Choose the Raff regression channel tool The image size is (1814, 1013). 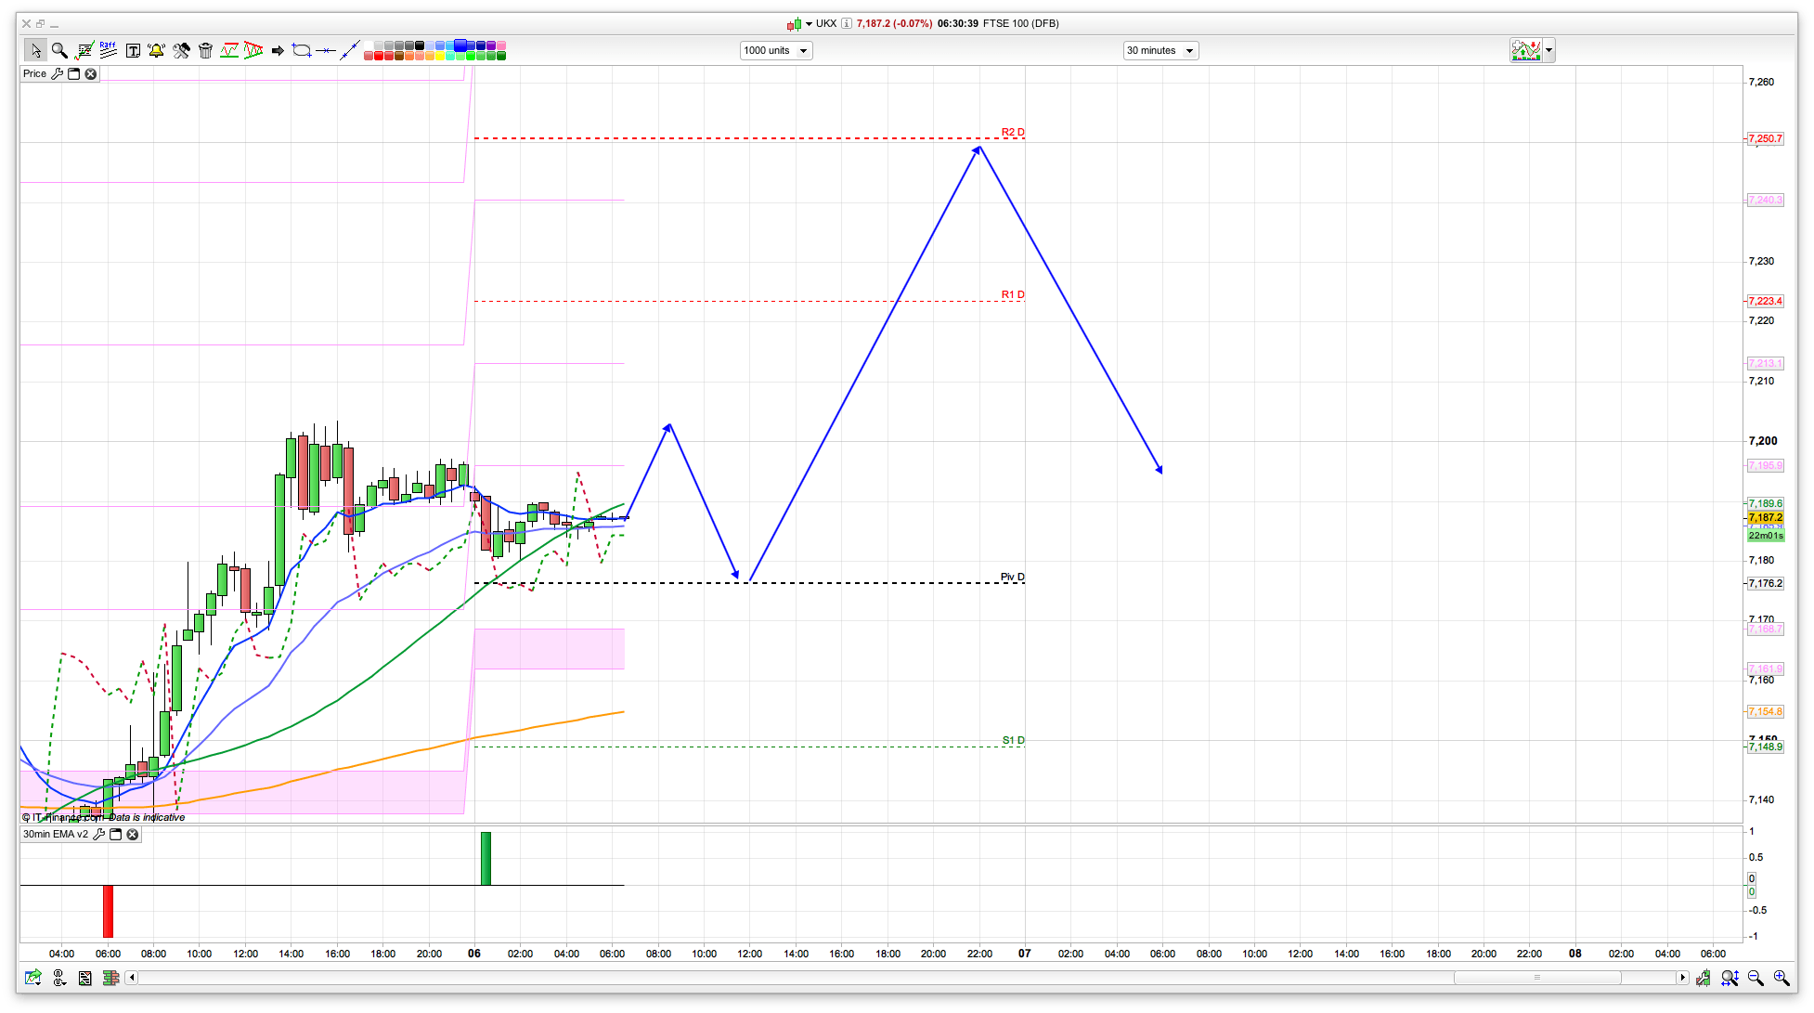pos(108,50)
